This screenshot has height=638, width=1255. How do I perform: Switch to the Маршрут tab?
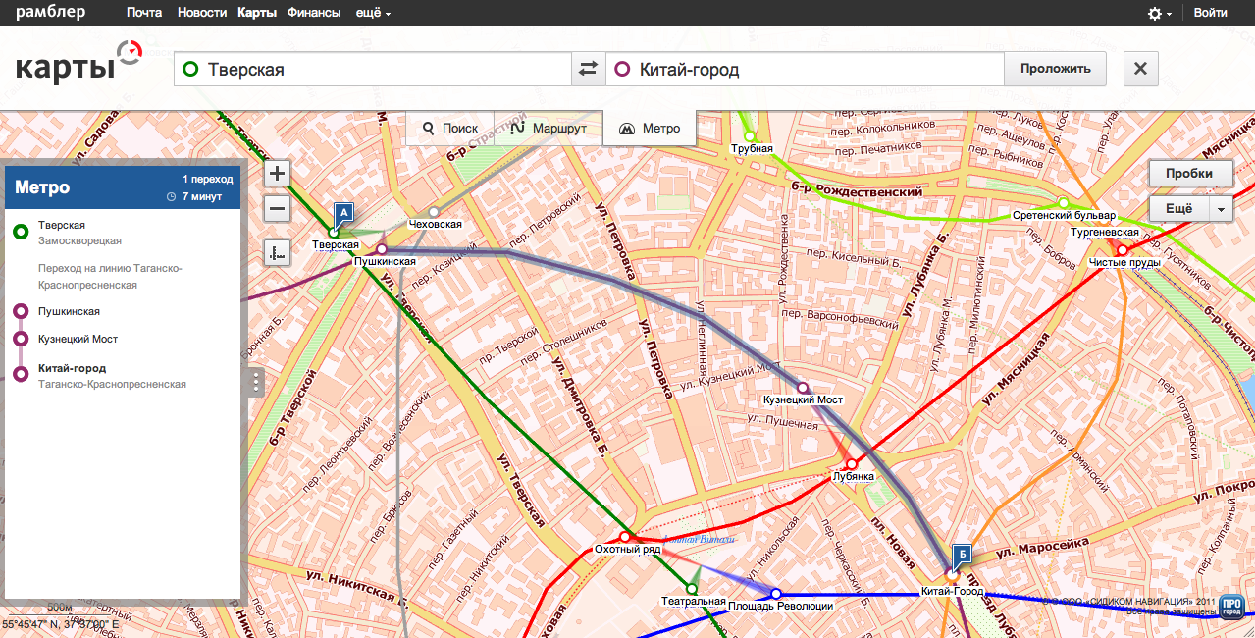549,129
